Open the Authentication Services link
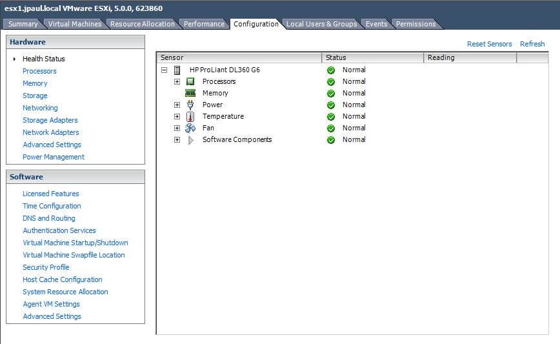The width and height of the screenshot is (560, 344). [59, 230]
